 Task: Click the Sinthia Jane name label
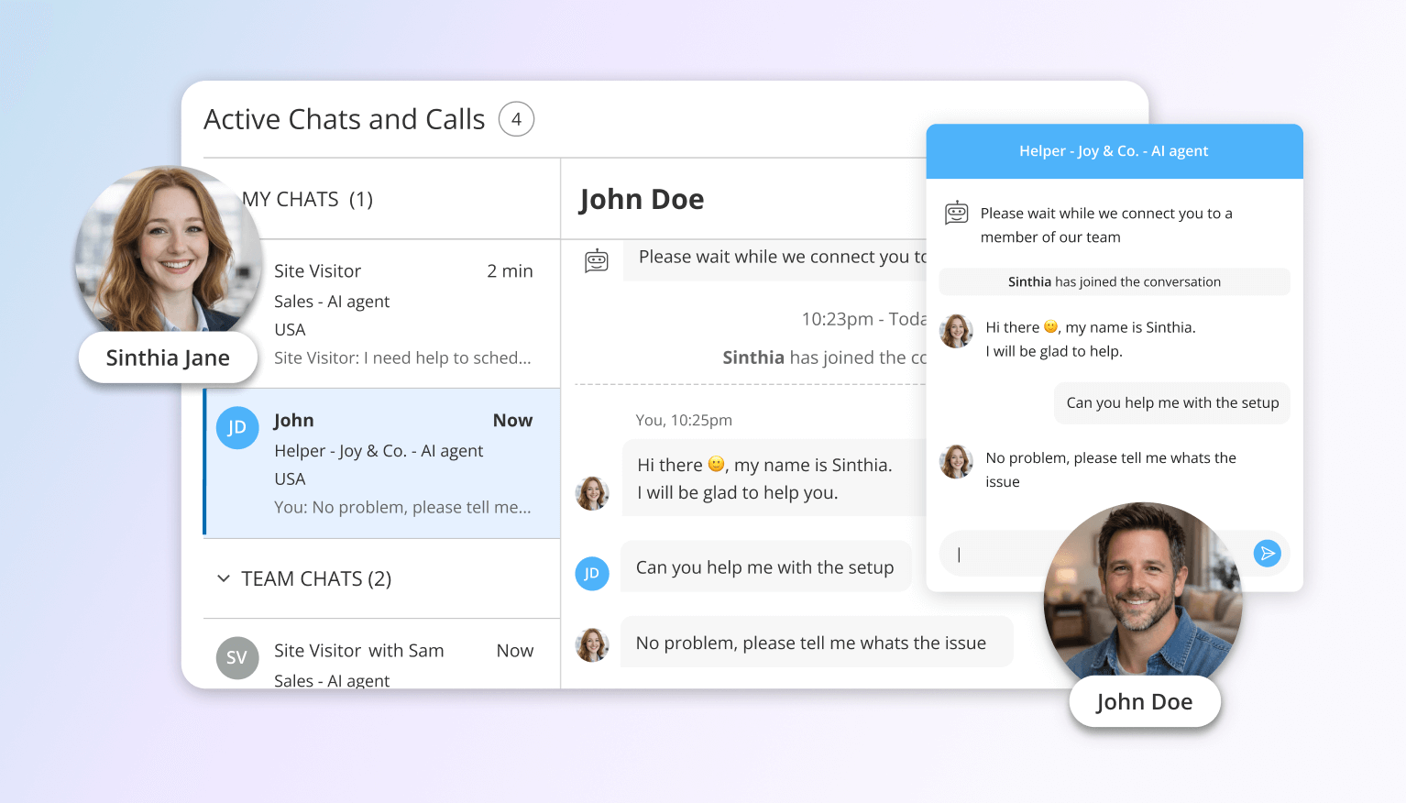168,357
